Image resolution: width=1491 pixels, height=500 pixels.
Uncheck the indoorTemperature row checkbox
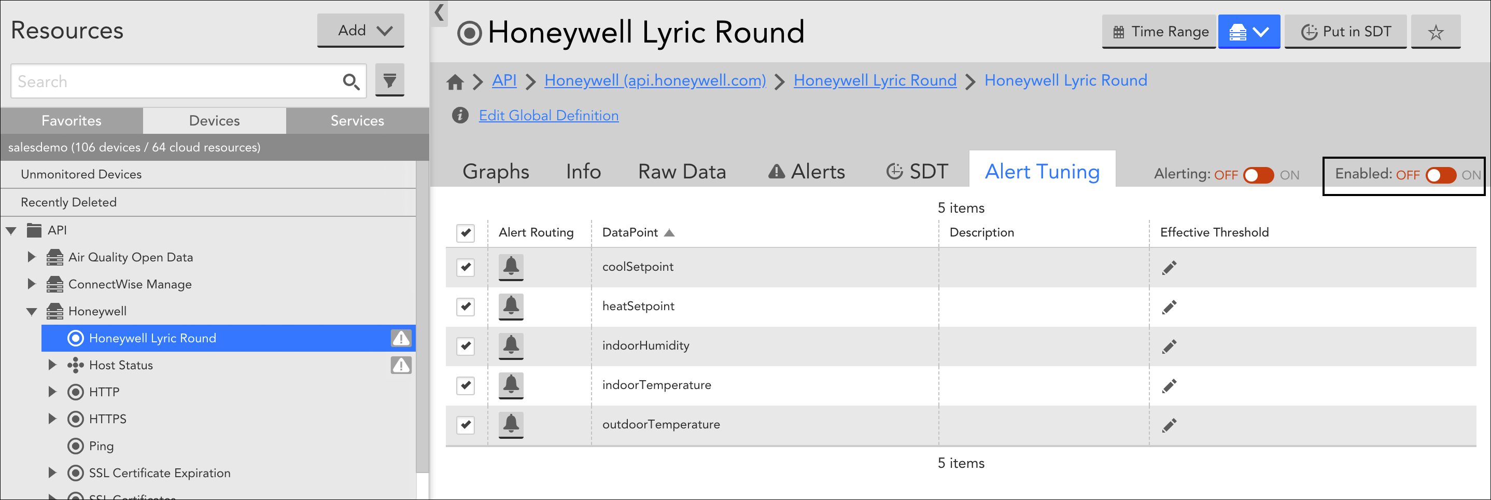click(x=466, y=385)
